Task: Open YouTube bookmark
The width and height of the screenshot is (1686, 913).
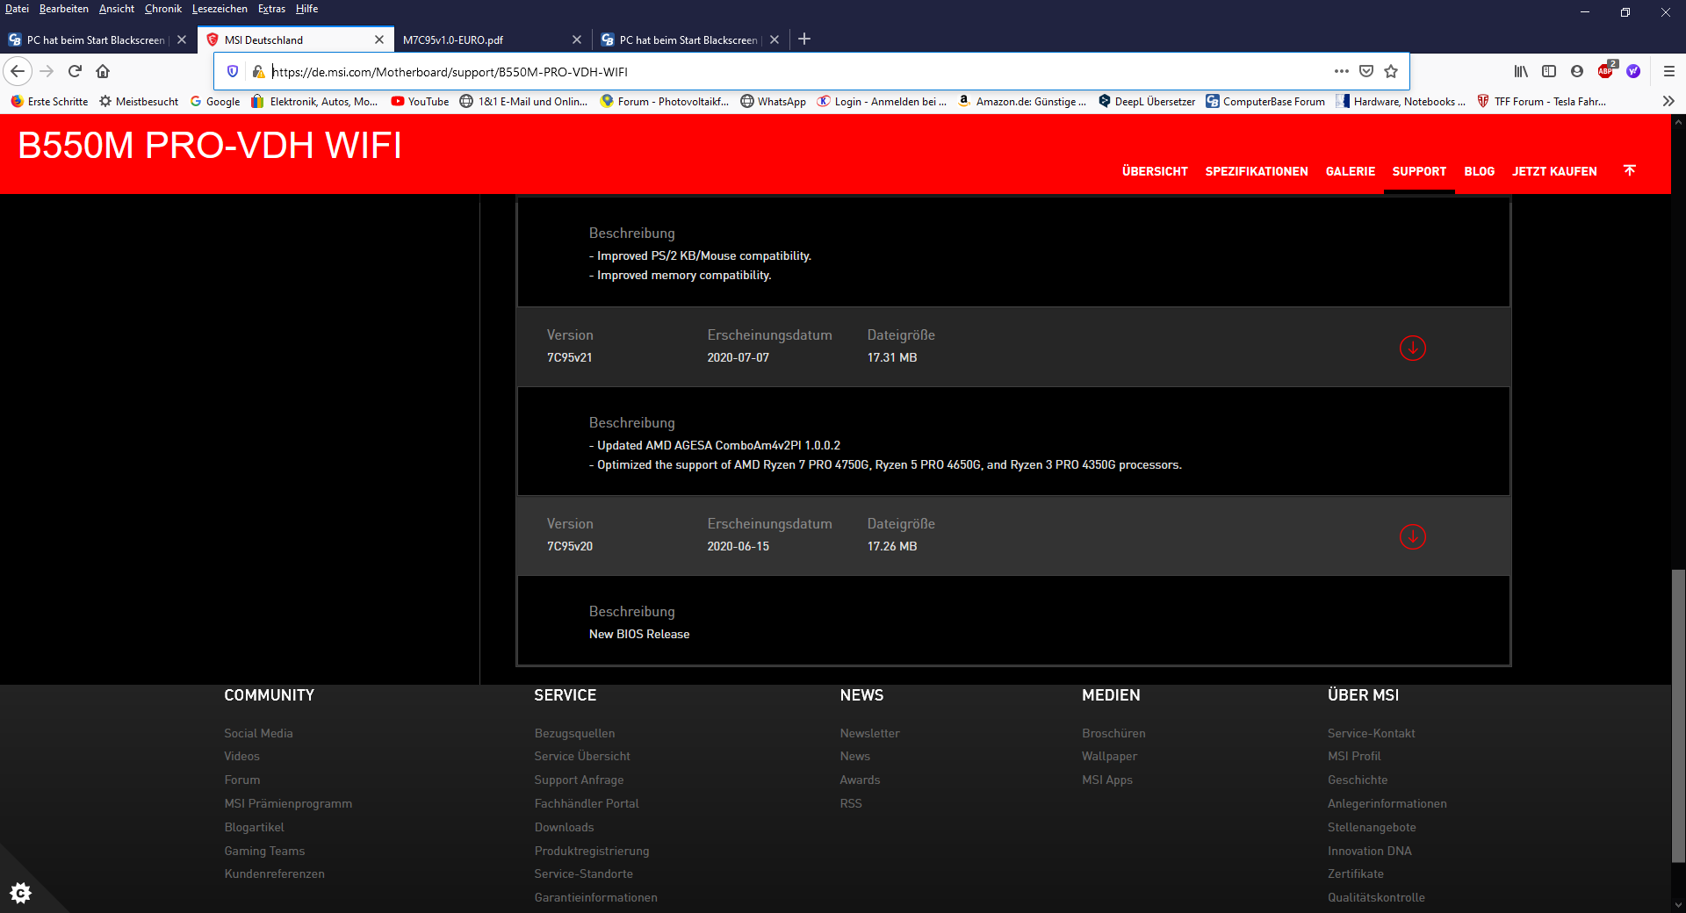Action: coord(420,101)
